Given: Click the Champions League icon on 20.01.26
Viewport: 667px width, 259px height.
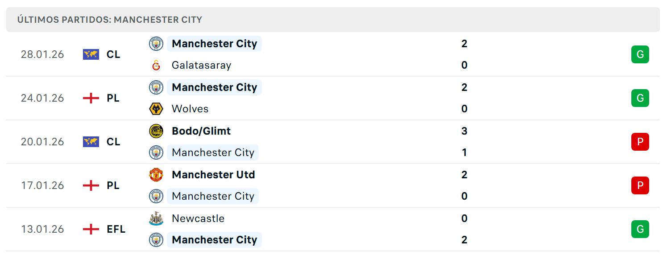Looking at the screenshot, I should (91, 142).
